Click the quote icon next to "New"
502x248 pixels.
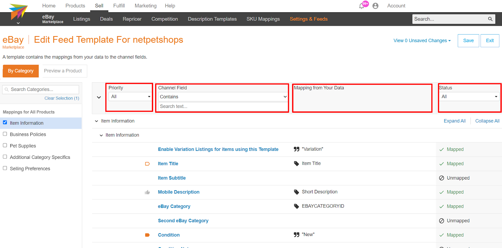pos(296,235)
